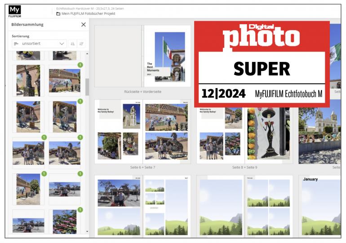Close the Bildersammlung panel
This screenshot has height=243, width=346.
coord(84,24)
